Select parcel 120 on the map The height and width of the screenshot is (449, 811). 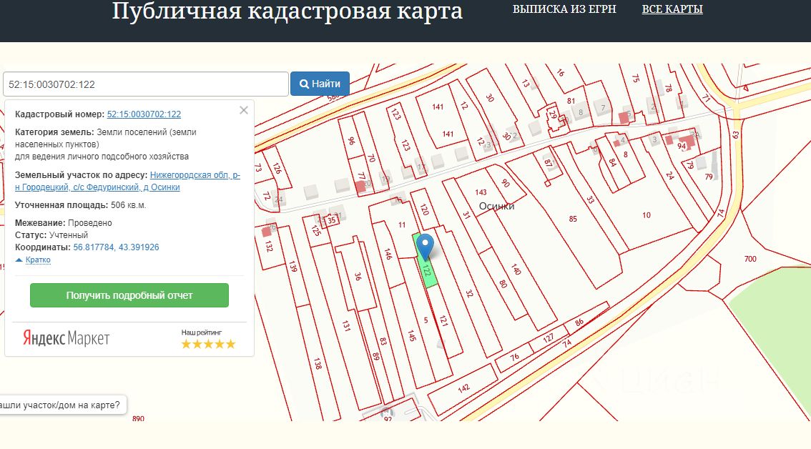(x=424, y=209)
